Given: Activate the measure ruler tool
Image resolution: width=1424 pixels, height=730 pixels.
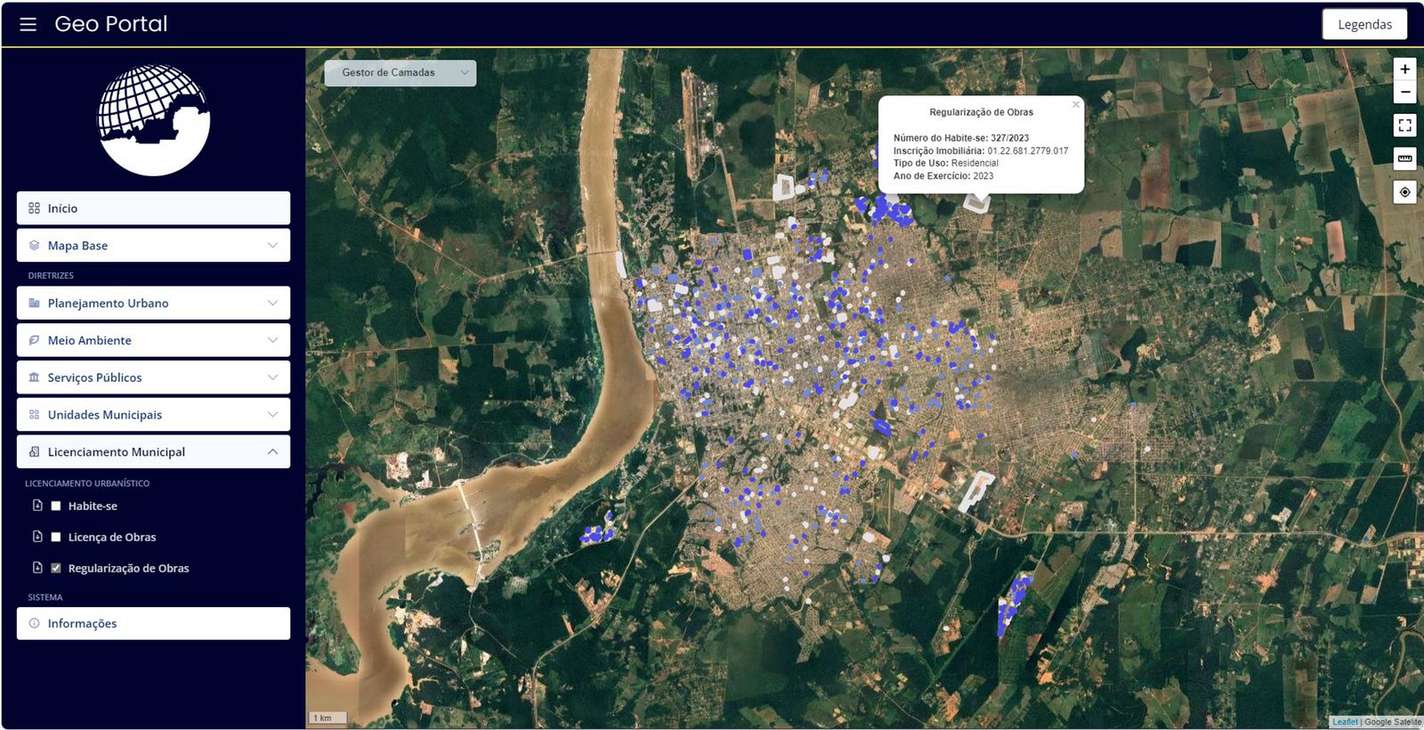Looking at the screenshot, I should (1404, 158).
